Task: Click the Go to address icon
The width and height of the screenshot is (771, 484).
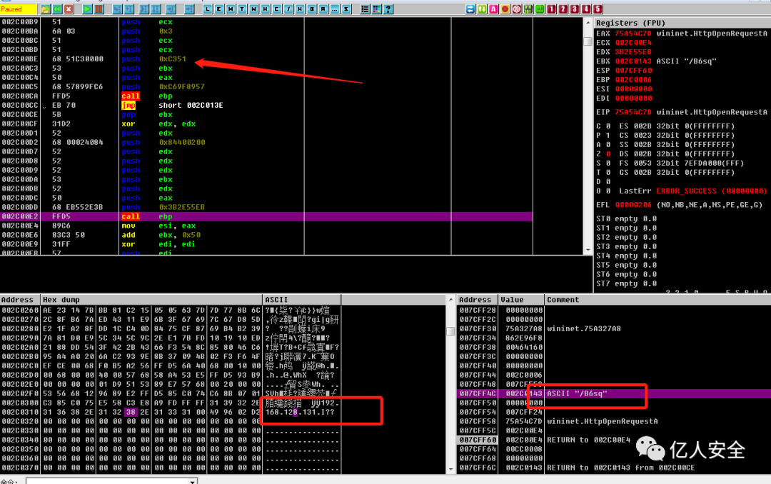Action: click(188, 9)
